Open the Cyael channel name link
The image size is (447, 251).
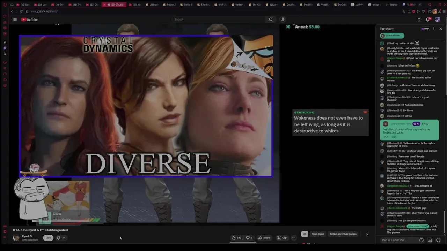25,236
